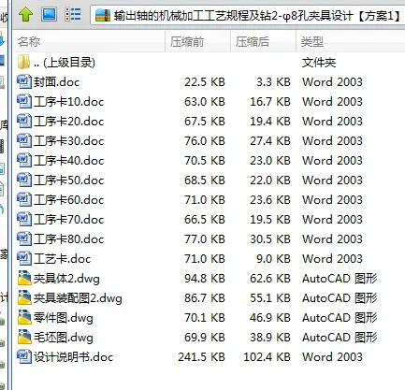Select 夹具体2.dwg AutoCAD icon

[x=24, y=278]
